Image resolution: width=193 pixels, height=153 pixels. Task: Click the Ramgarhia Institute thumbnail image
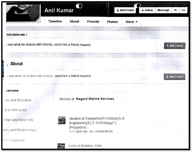coord(62,120)
